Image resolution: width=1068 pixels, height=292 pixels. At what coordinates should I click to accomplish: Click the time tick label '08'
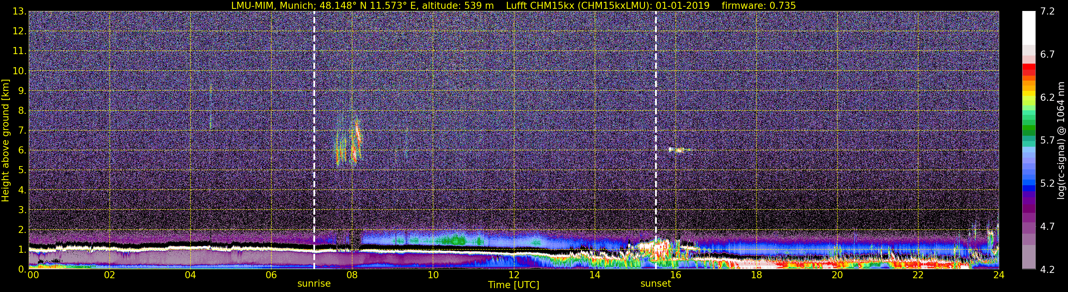pos(352,275)
